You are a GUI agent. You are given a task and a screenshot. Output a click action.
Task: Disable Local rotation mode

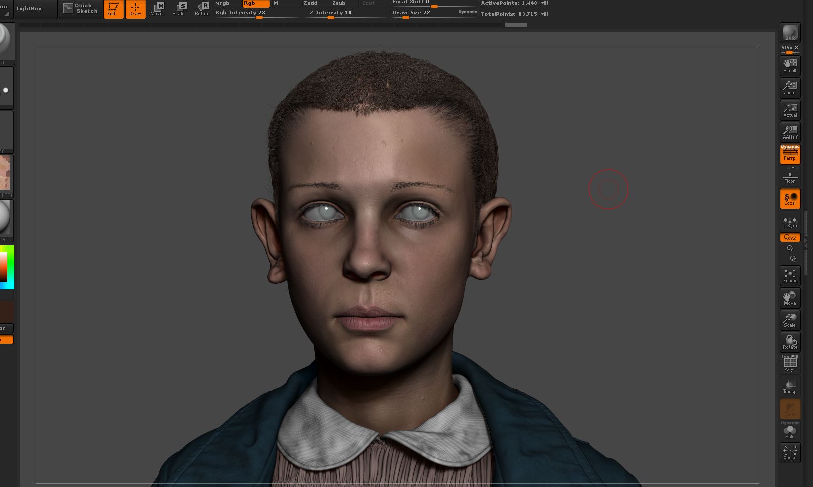point(790,199)
